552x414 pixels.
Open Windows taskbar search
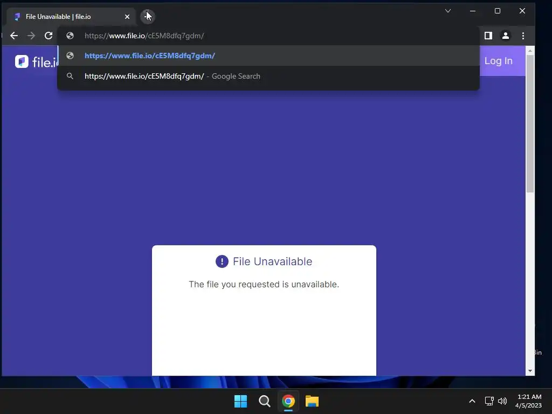pos(264,401)
